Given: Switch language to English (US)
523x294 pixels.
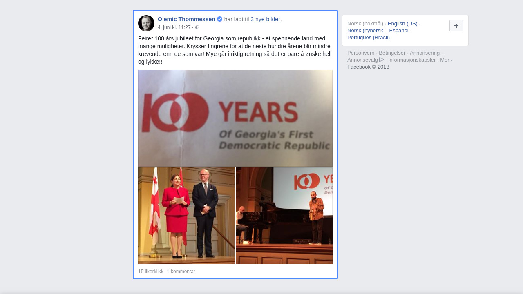Looking at the screenshot, I should tap(402, 24).
